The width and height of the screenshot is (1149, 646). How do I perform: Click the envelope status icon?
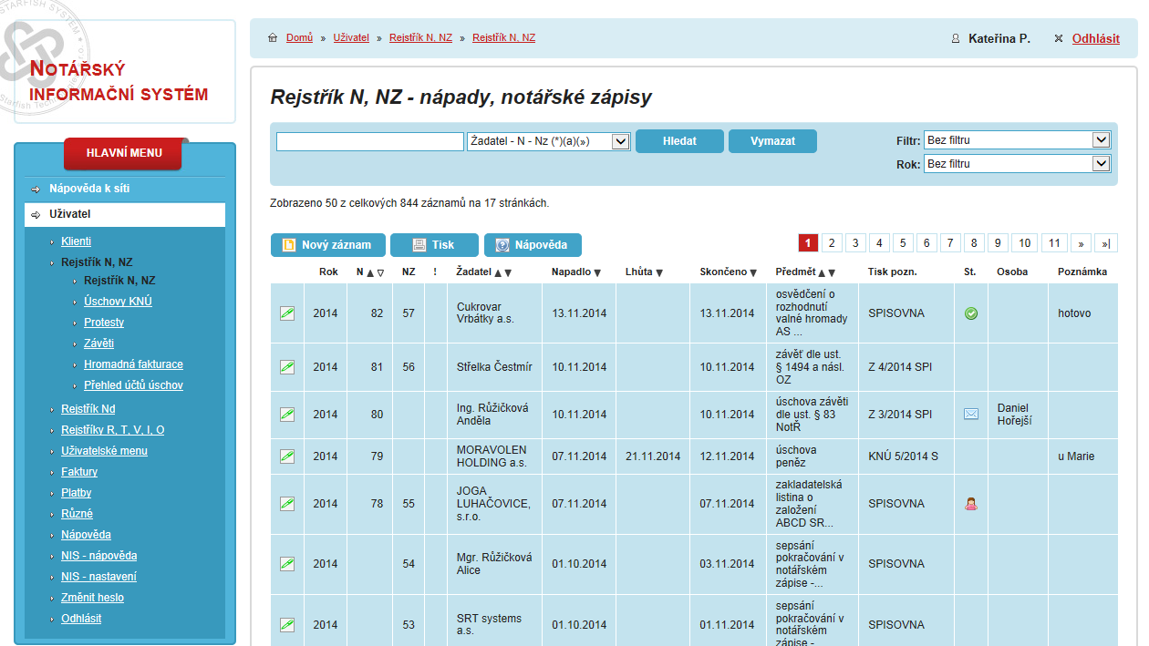[x=971, y=415]
